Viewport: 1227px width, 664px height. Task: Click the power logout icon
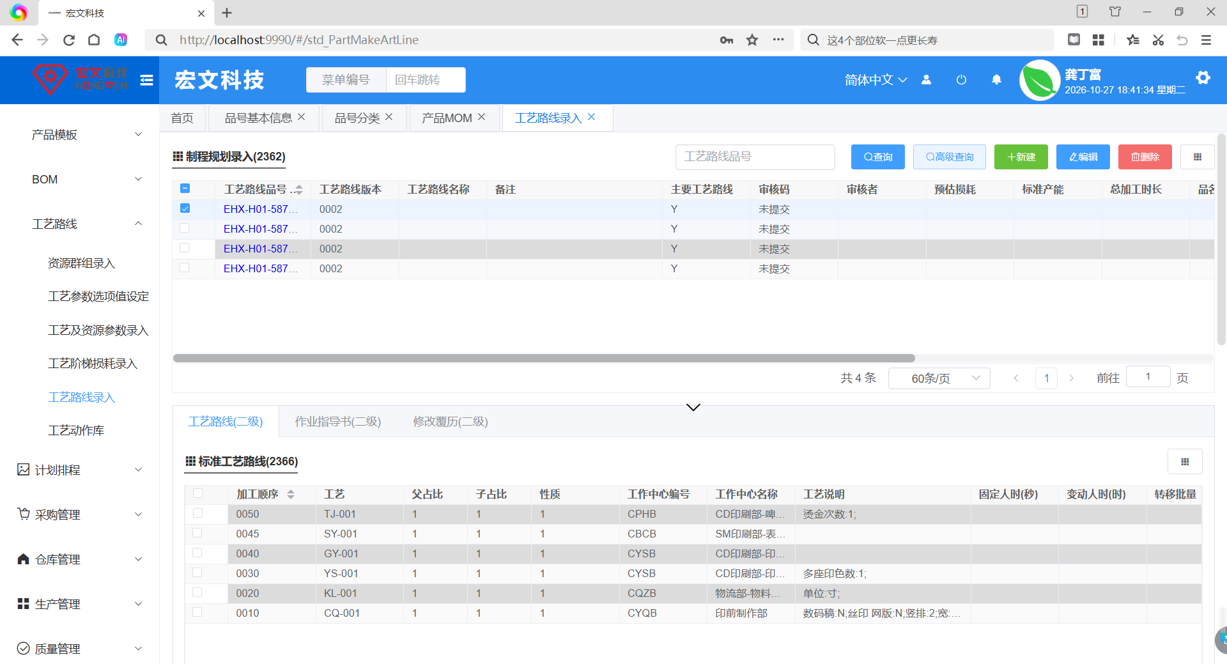(961, 80)
